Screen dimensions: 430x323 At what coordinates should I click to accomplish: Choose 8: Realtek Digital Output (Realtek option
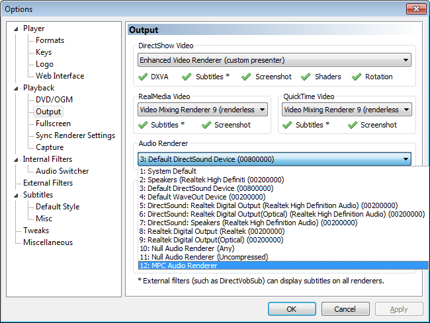(283, 231)
